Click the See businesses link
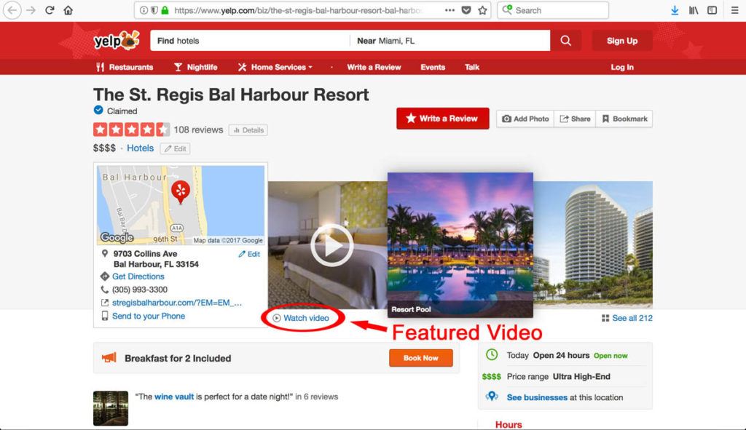 [x=537, y=397]
